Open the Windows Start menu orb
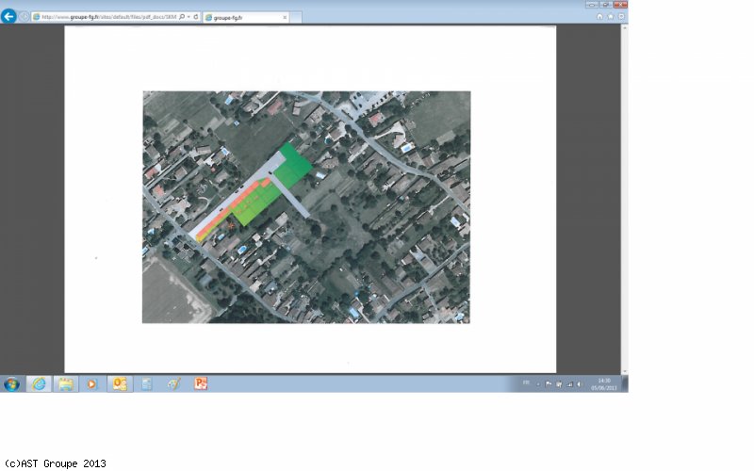Image resolution: width=754 pixels, height=471 pixels. [11, 384]
